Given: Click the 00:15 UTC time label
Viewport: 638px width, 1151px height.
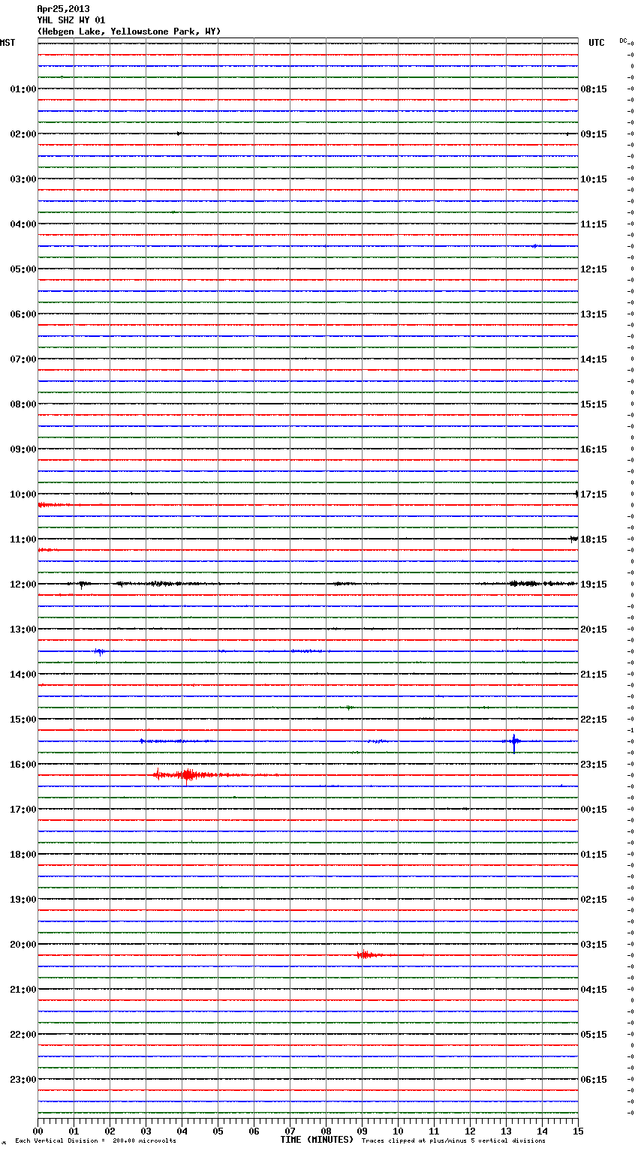Looking at the screenshot, I should (594, 810).
